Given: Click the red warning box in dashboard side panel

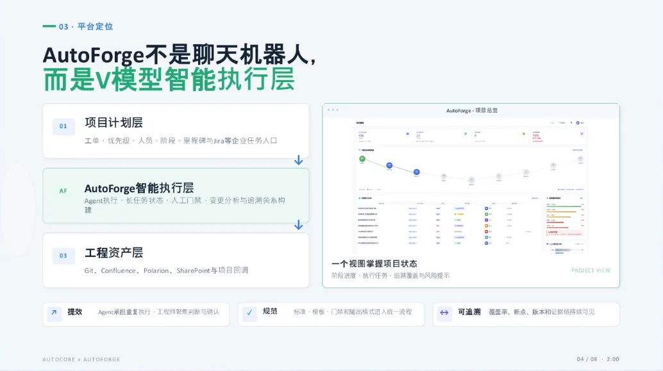Looking at the screenshot, I should coord(565,233).
